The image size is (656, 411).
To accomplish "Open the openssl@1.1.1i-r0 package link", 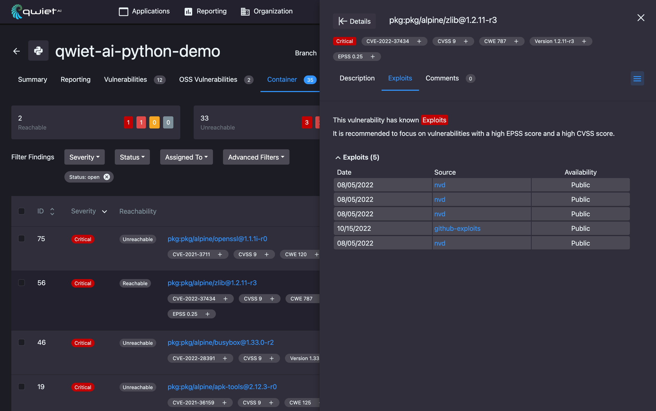I will [217, 239].
